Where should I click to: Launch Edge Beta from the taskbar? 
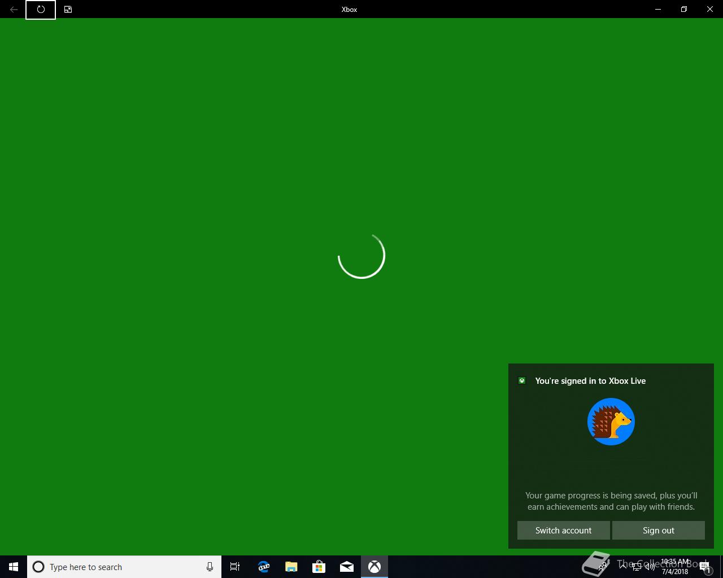[263, 567]
